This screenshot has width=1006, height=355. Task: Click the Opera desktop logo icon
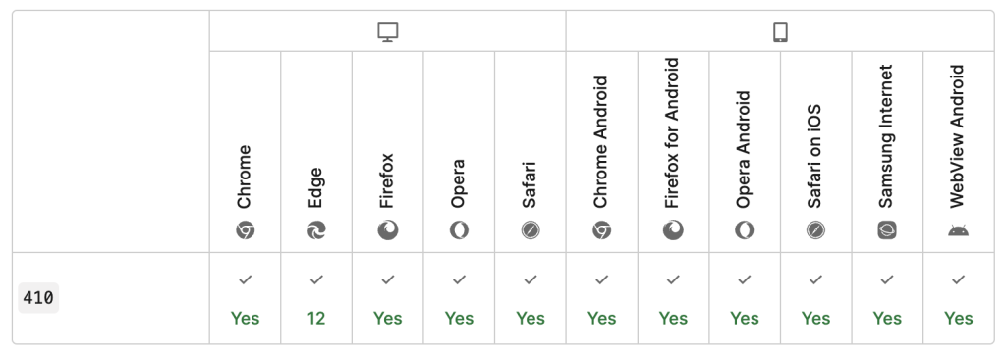tap(459, 230)
